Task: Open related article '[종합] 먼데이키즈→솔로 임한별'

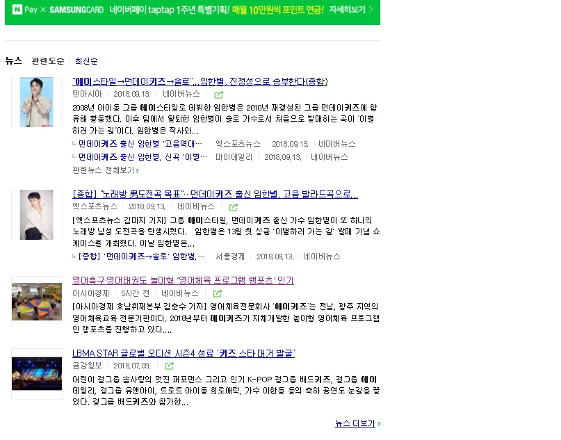Action: pos(141,256)
